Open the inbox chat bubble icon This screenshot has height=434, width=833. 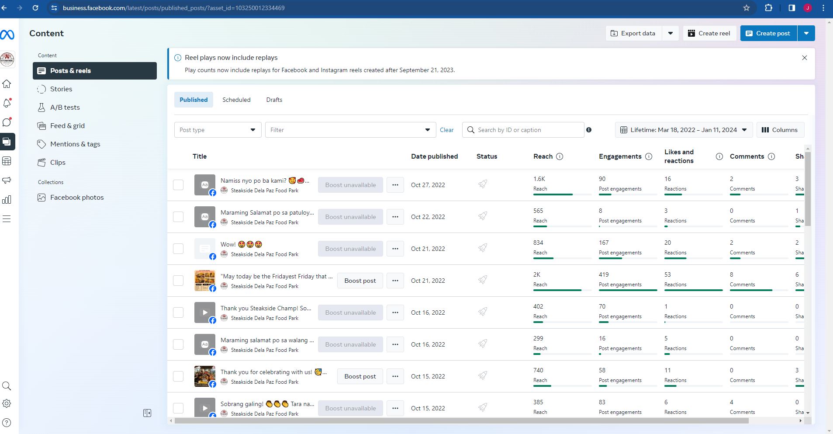7,122
